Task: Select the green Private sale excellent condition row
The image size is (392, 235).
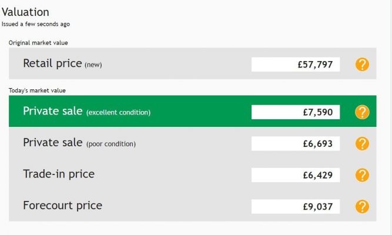Action: pyautogui.click(x=193, y=111)
